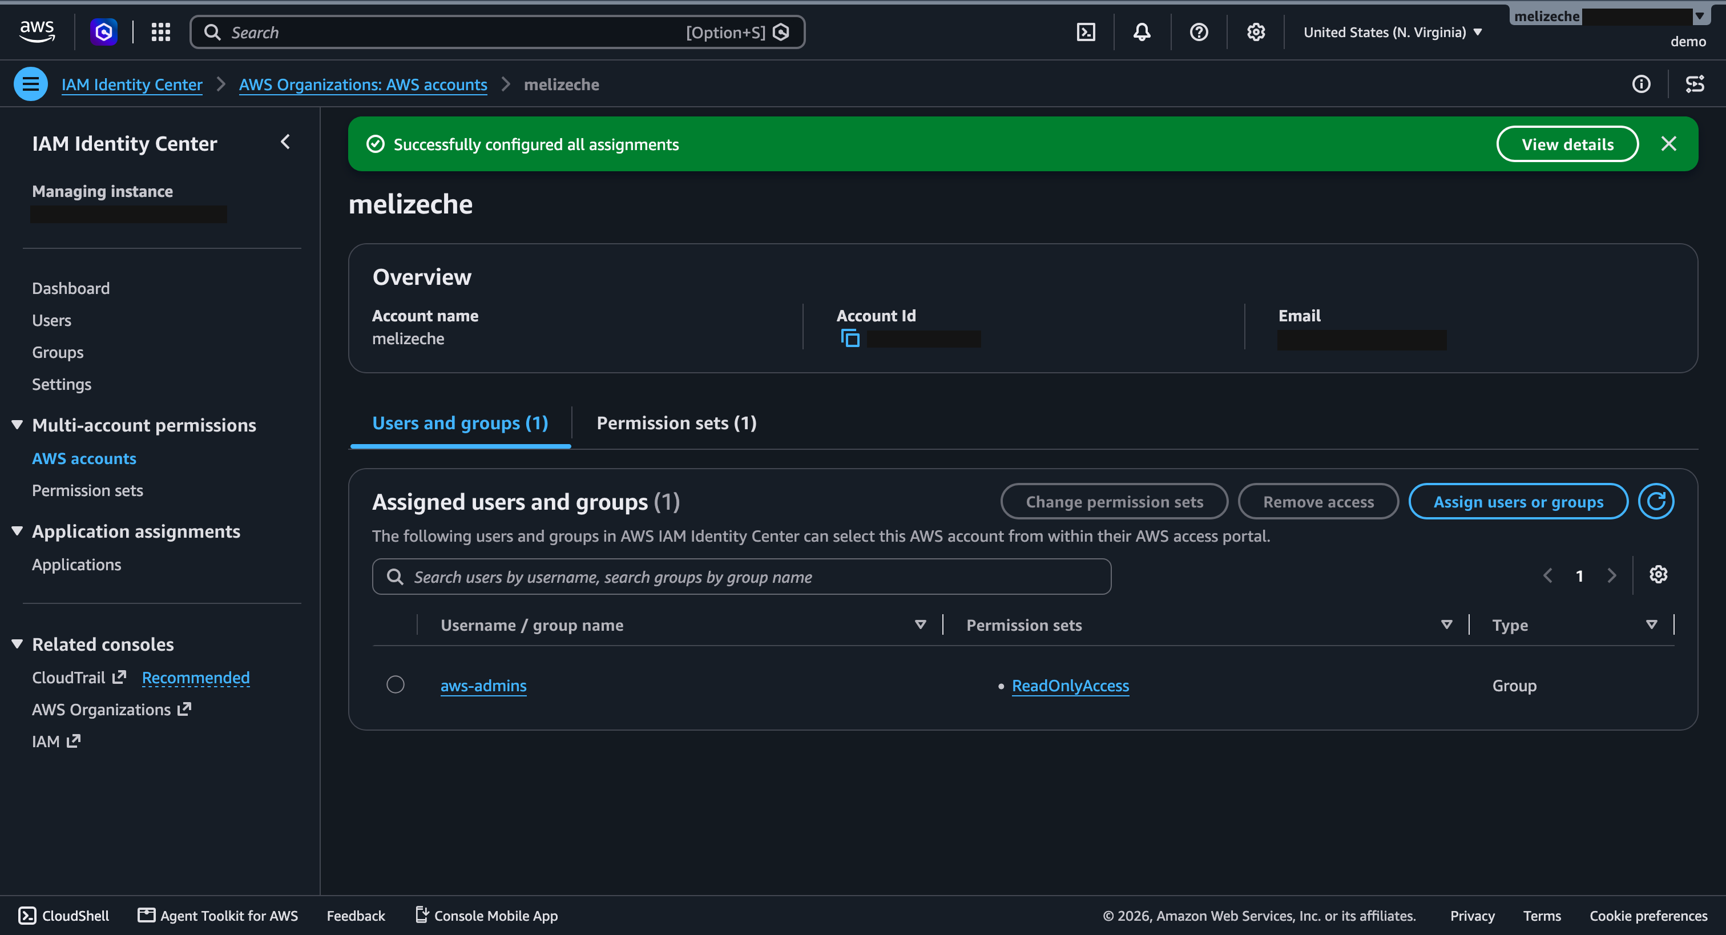Image resolution: width=1726 pixels, height=935 pixels.
Task: Open notifications bell icon
Action: point(1142,32)
